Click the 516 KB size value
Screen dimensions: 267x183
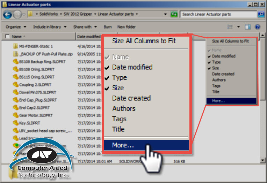coord(179,161)
